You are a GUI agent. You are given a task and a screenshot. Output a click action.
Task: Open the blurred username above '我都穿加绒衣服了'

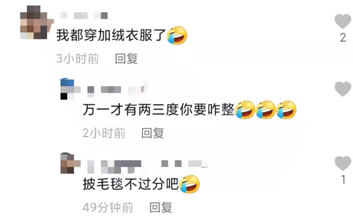(x=84, y=16)
